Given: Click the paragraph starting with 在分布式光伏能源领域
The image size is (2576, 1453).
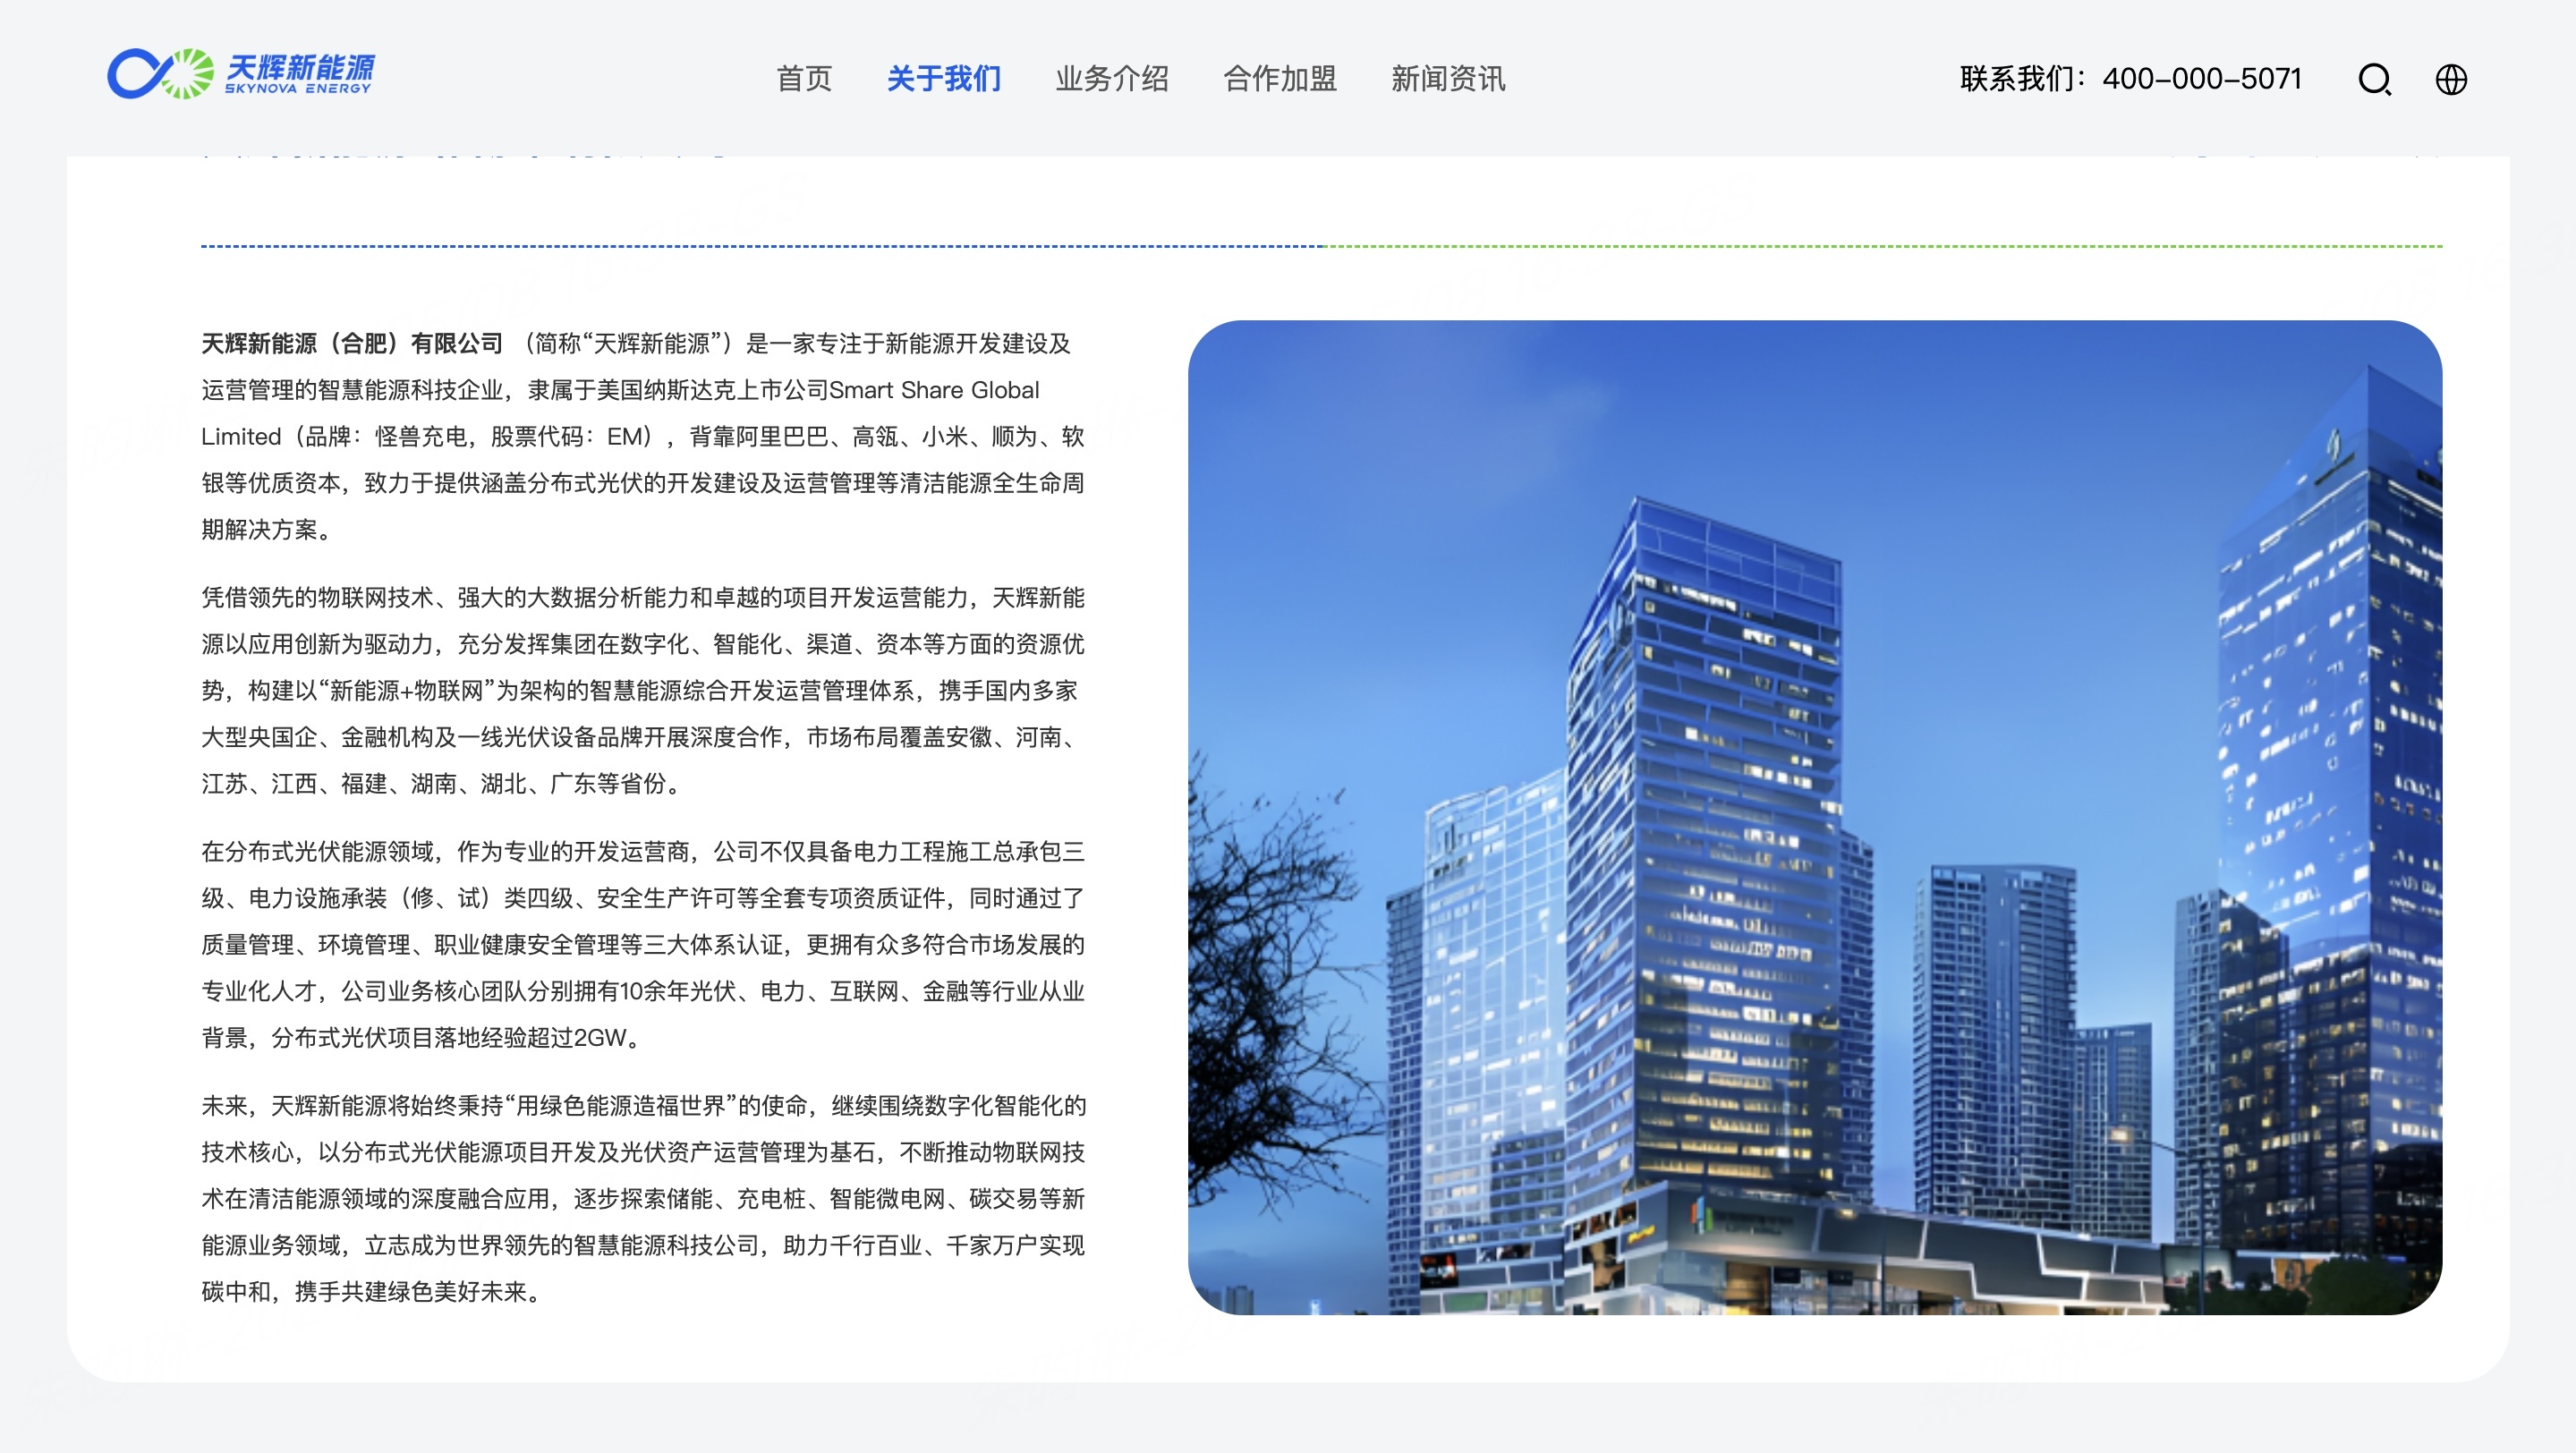Looking at the screenshot, I should [642, 944].
